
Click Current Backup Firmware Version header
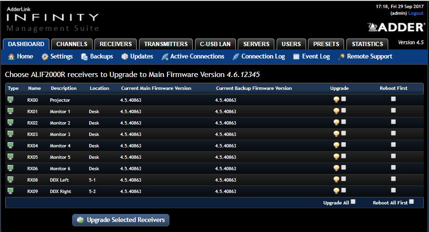(x=254, y=88)
